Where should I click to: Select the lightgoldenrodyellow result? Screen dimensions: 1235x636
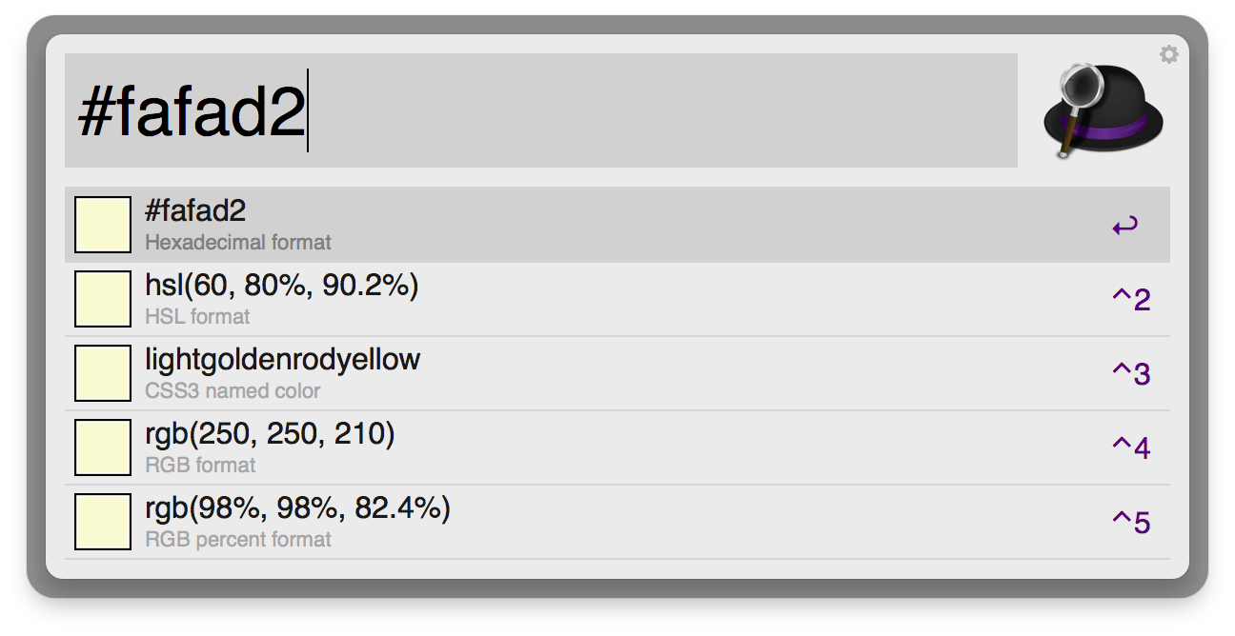tap(282, 360)
